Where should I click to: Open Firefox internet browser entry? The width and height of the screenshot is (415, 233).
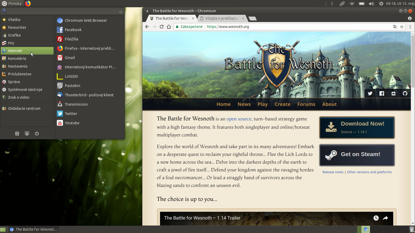(89, 48)
